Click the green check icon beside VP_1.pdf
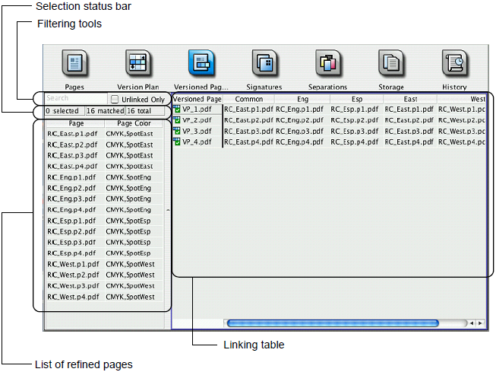Image resolution: width=496 pixels, height=372 pixels. 177,110
